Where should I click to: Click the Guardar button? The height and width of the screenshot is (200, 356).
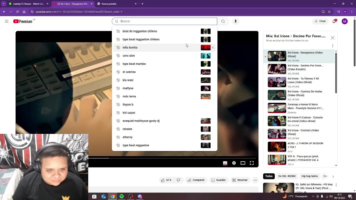click(x=218, y=180)
